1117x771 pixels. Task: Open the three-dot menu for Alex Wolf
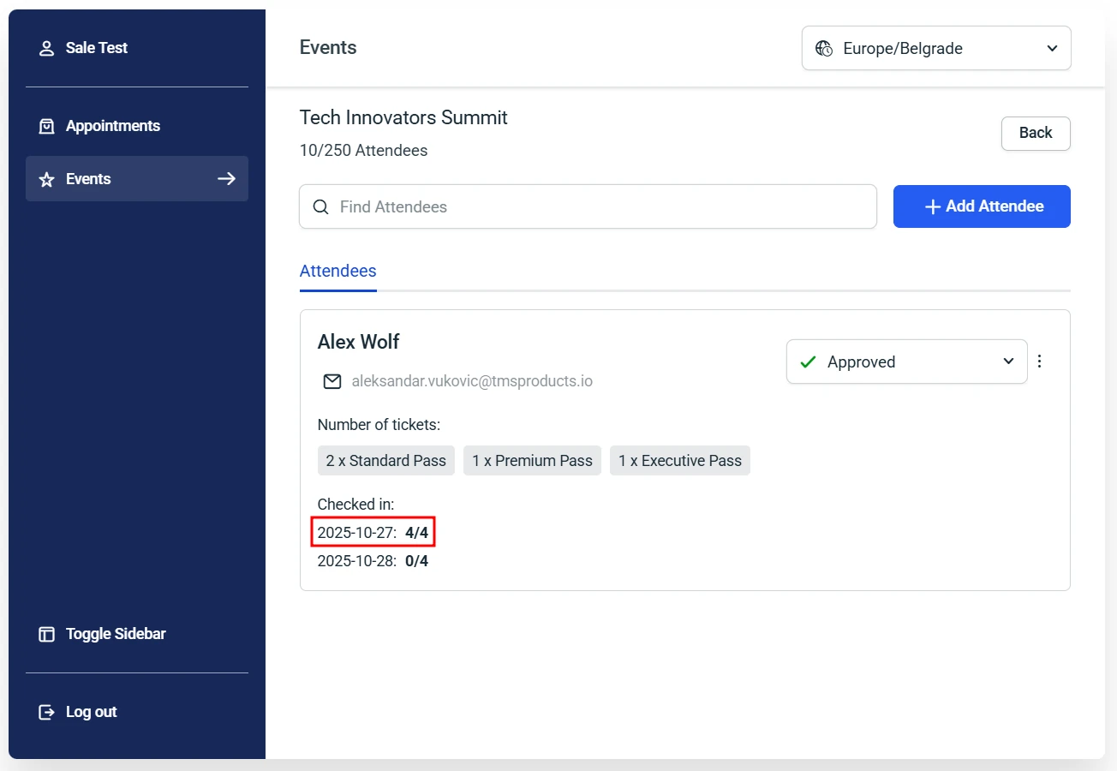pyautogui.click(x=1040, y=362)
